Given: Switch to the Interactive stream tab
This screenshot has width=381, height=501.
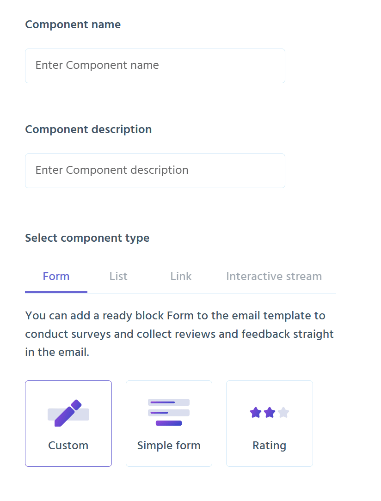Looking at the screenshot, I should [x=274, y=276].
